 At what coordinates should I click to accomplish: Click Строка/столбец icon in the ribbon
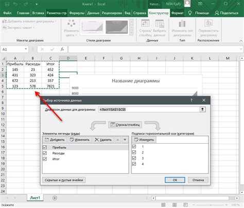[x=145, y=24]
